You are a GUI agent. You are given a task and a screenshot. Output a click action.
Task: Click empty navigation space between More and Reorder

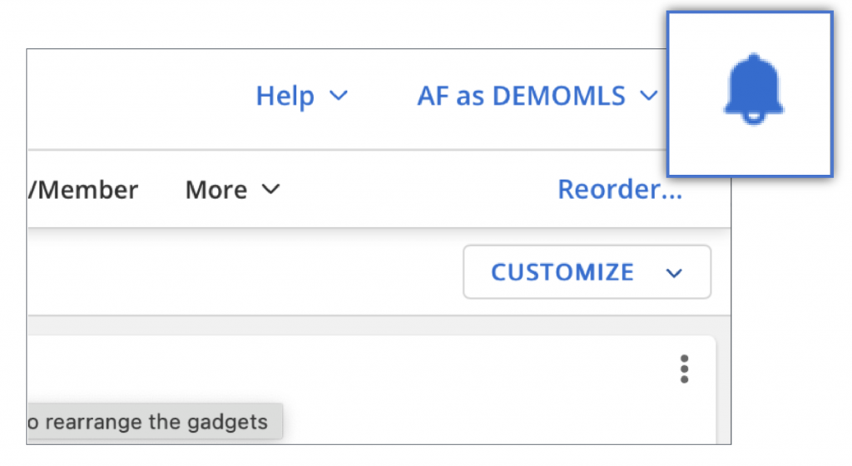point(419,190)
